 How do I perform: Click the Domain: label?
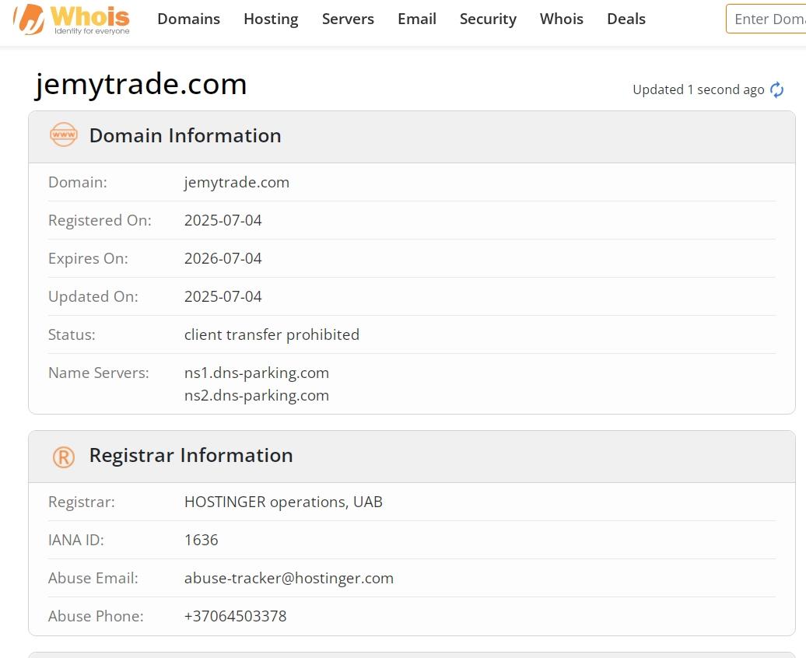point(78,183)
